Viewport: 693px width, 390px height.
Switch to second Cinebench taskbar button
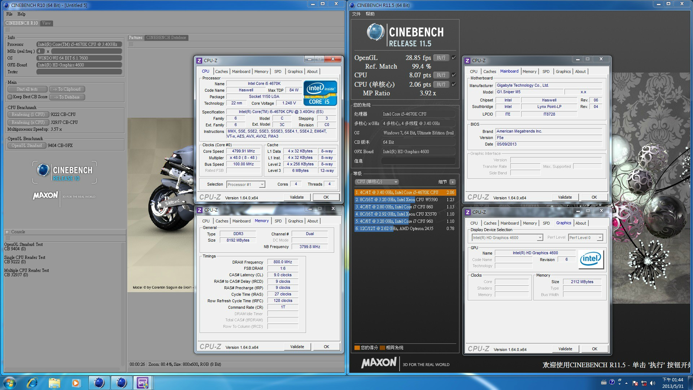(x=122, y=382)
